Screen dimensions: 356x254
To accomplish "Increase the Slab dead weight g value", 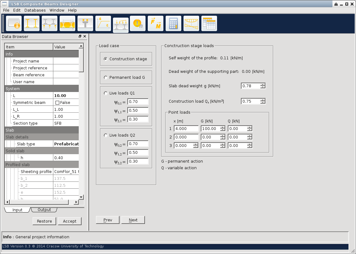I will (263, 84).
